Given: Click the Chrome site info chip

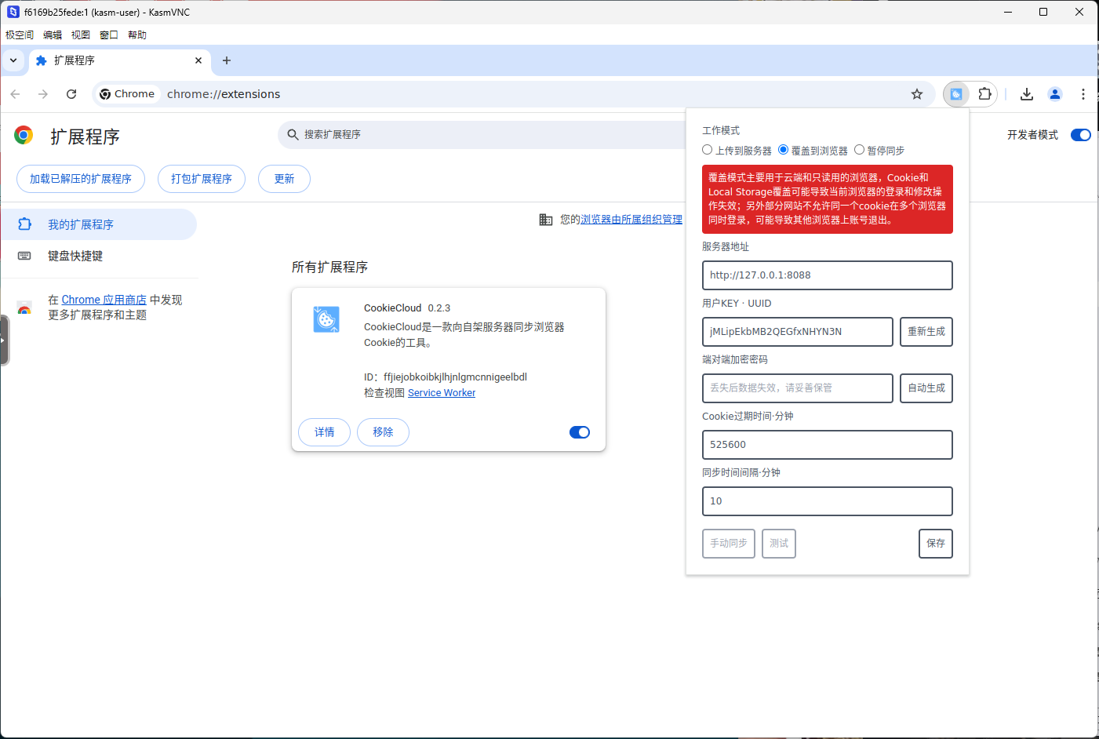Looking at the screenshot, I should 127,94.
